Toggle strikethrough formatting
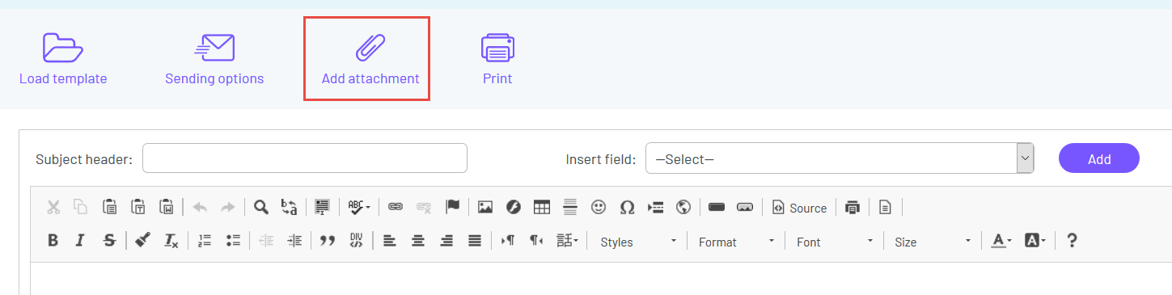 click(108, 240)
